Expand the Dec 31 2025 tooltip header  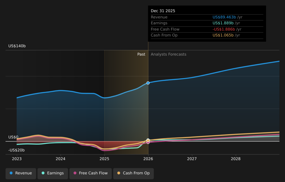tap(163, 11)
